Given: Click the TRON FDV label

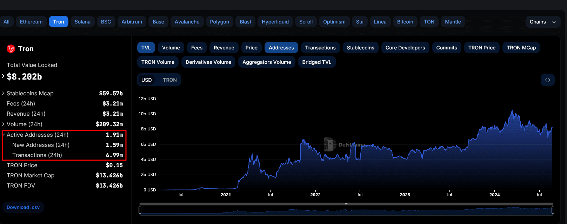Looking at the screenshot, I should tap(21, 185).
